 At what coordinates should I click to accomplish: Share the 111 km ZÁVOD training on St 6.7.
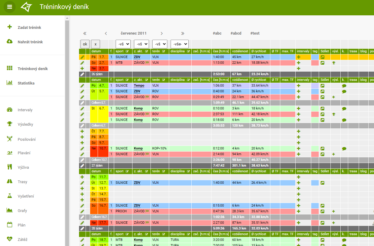coord(322,114)
